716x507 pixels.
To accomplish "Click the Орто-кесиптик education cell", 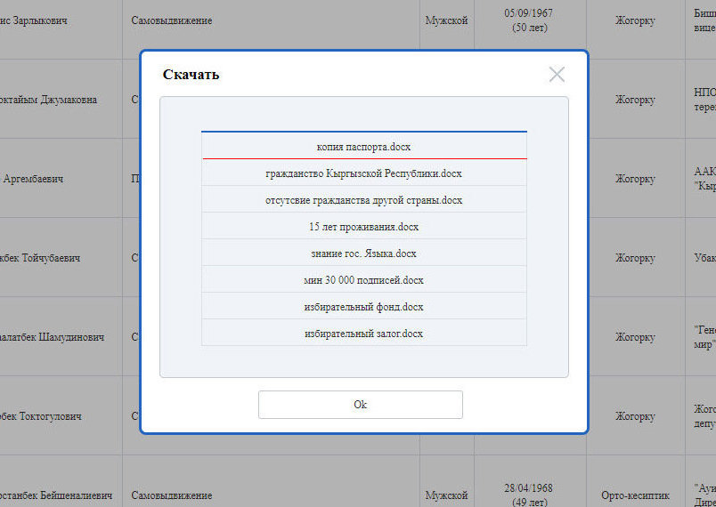I will tap(634, 495).
